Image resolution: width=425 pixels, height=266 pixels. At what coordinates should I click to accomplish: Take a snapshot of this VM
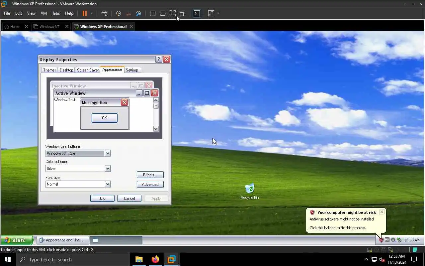(x=118, y=13)
